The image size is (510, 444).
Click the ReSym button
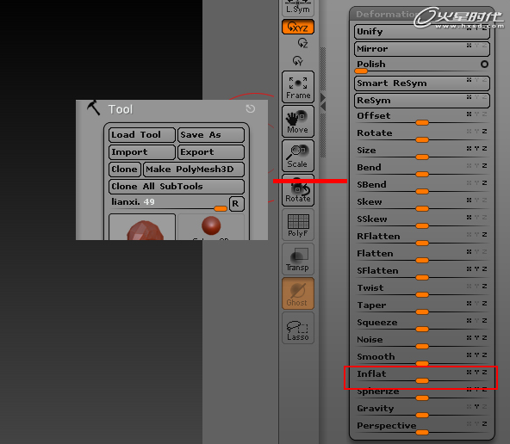tap(422, 101)
